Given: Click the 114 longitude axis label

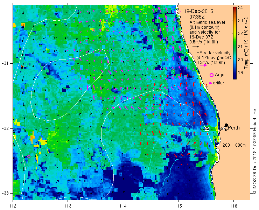Looking at the screenshot, I should 123,206.
